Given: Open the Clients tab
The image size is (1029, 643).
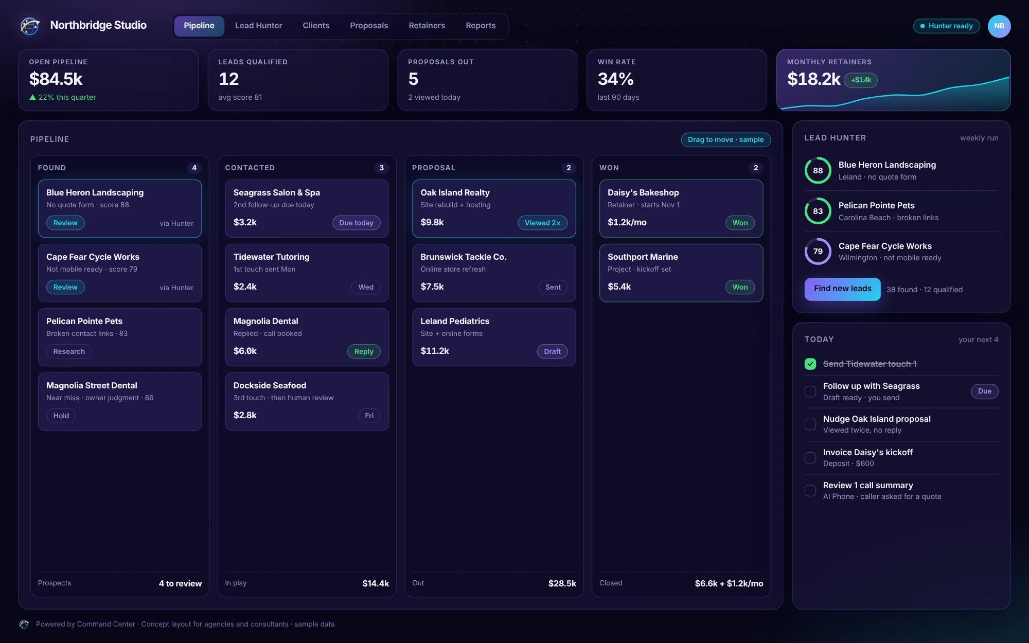Looking at the screenshot, I should 316,26.
